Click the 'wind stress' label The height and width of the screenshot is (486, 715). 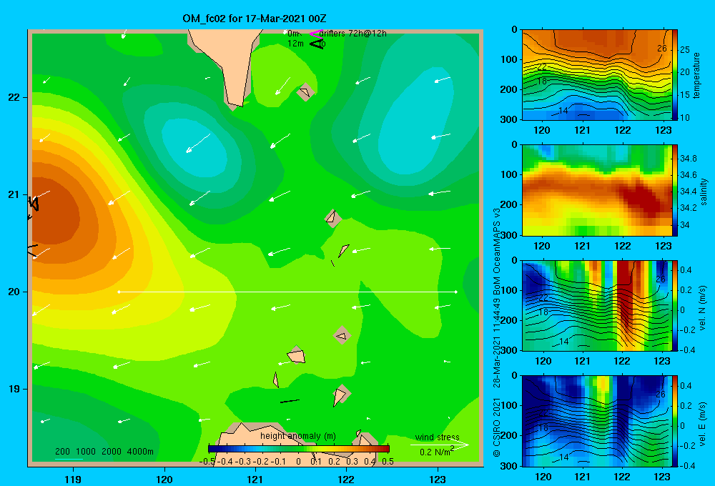[438, 437]
